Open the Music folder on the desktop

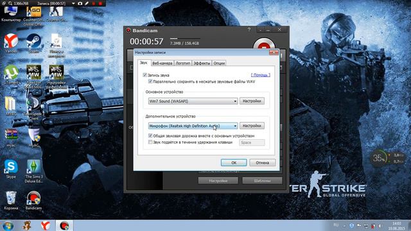point(10,106)
